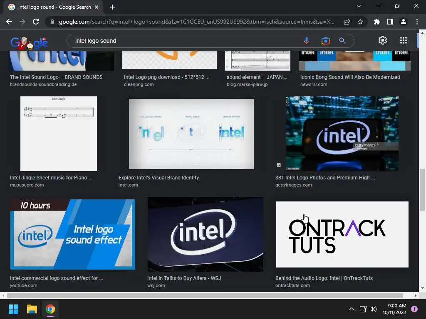Click the address bar URL

click(x=196, y=22)
